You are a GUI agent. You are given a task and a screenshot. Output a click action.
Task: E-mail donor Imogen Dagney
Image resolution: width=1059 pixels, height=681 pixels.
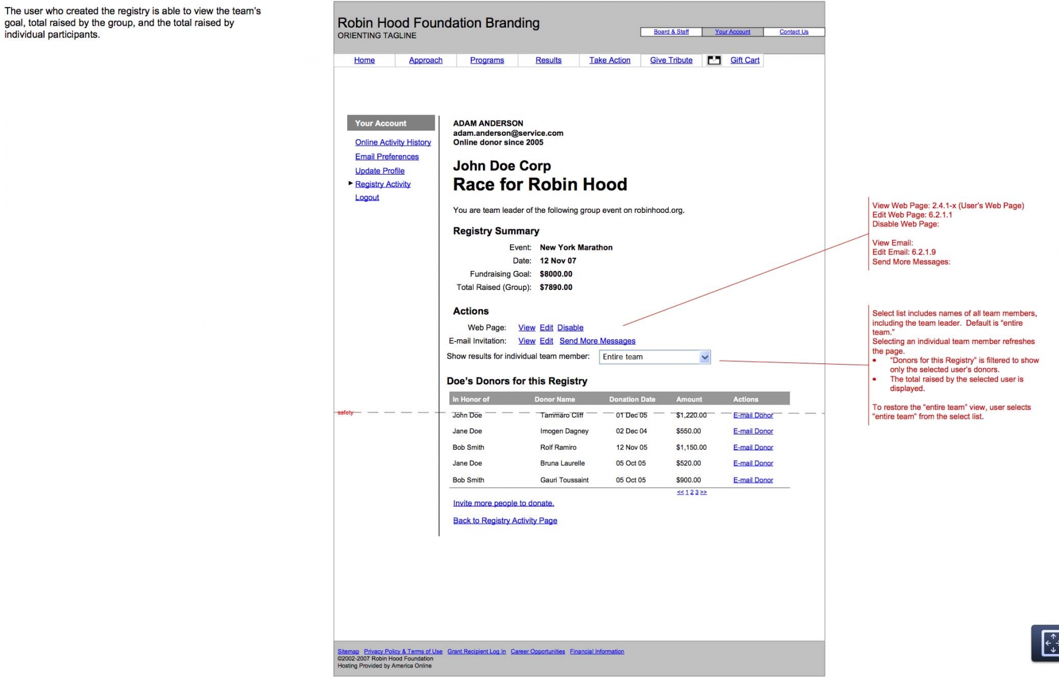point(753,431)
